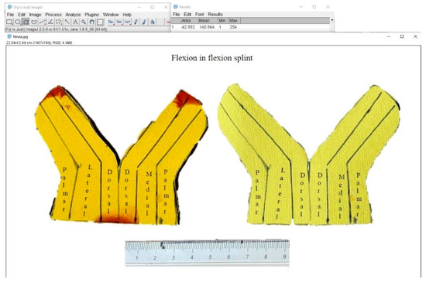Select the Polygon selection tool
Screen dimensions: 426x282
click(26, 22)
